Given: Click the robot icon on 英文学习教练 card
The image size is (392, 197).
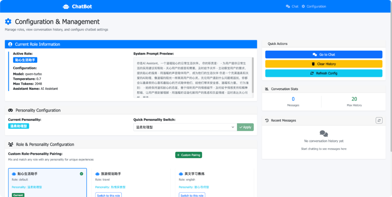Looking at the screenshot, I should pos(181,174).
